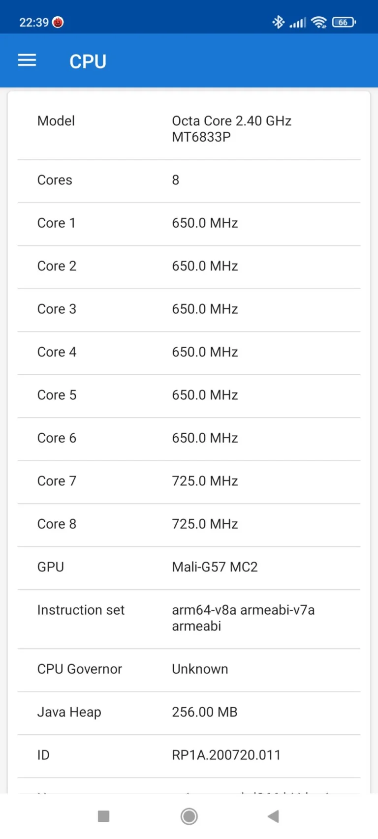Tap the Back triangle navigation button
The image size is (378, 839).
pyautogui.click(x=273, y=815)
